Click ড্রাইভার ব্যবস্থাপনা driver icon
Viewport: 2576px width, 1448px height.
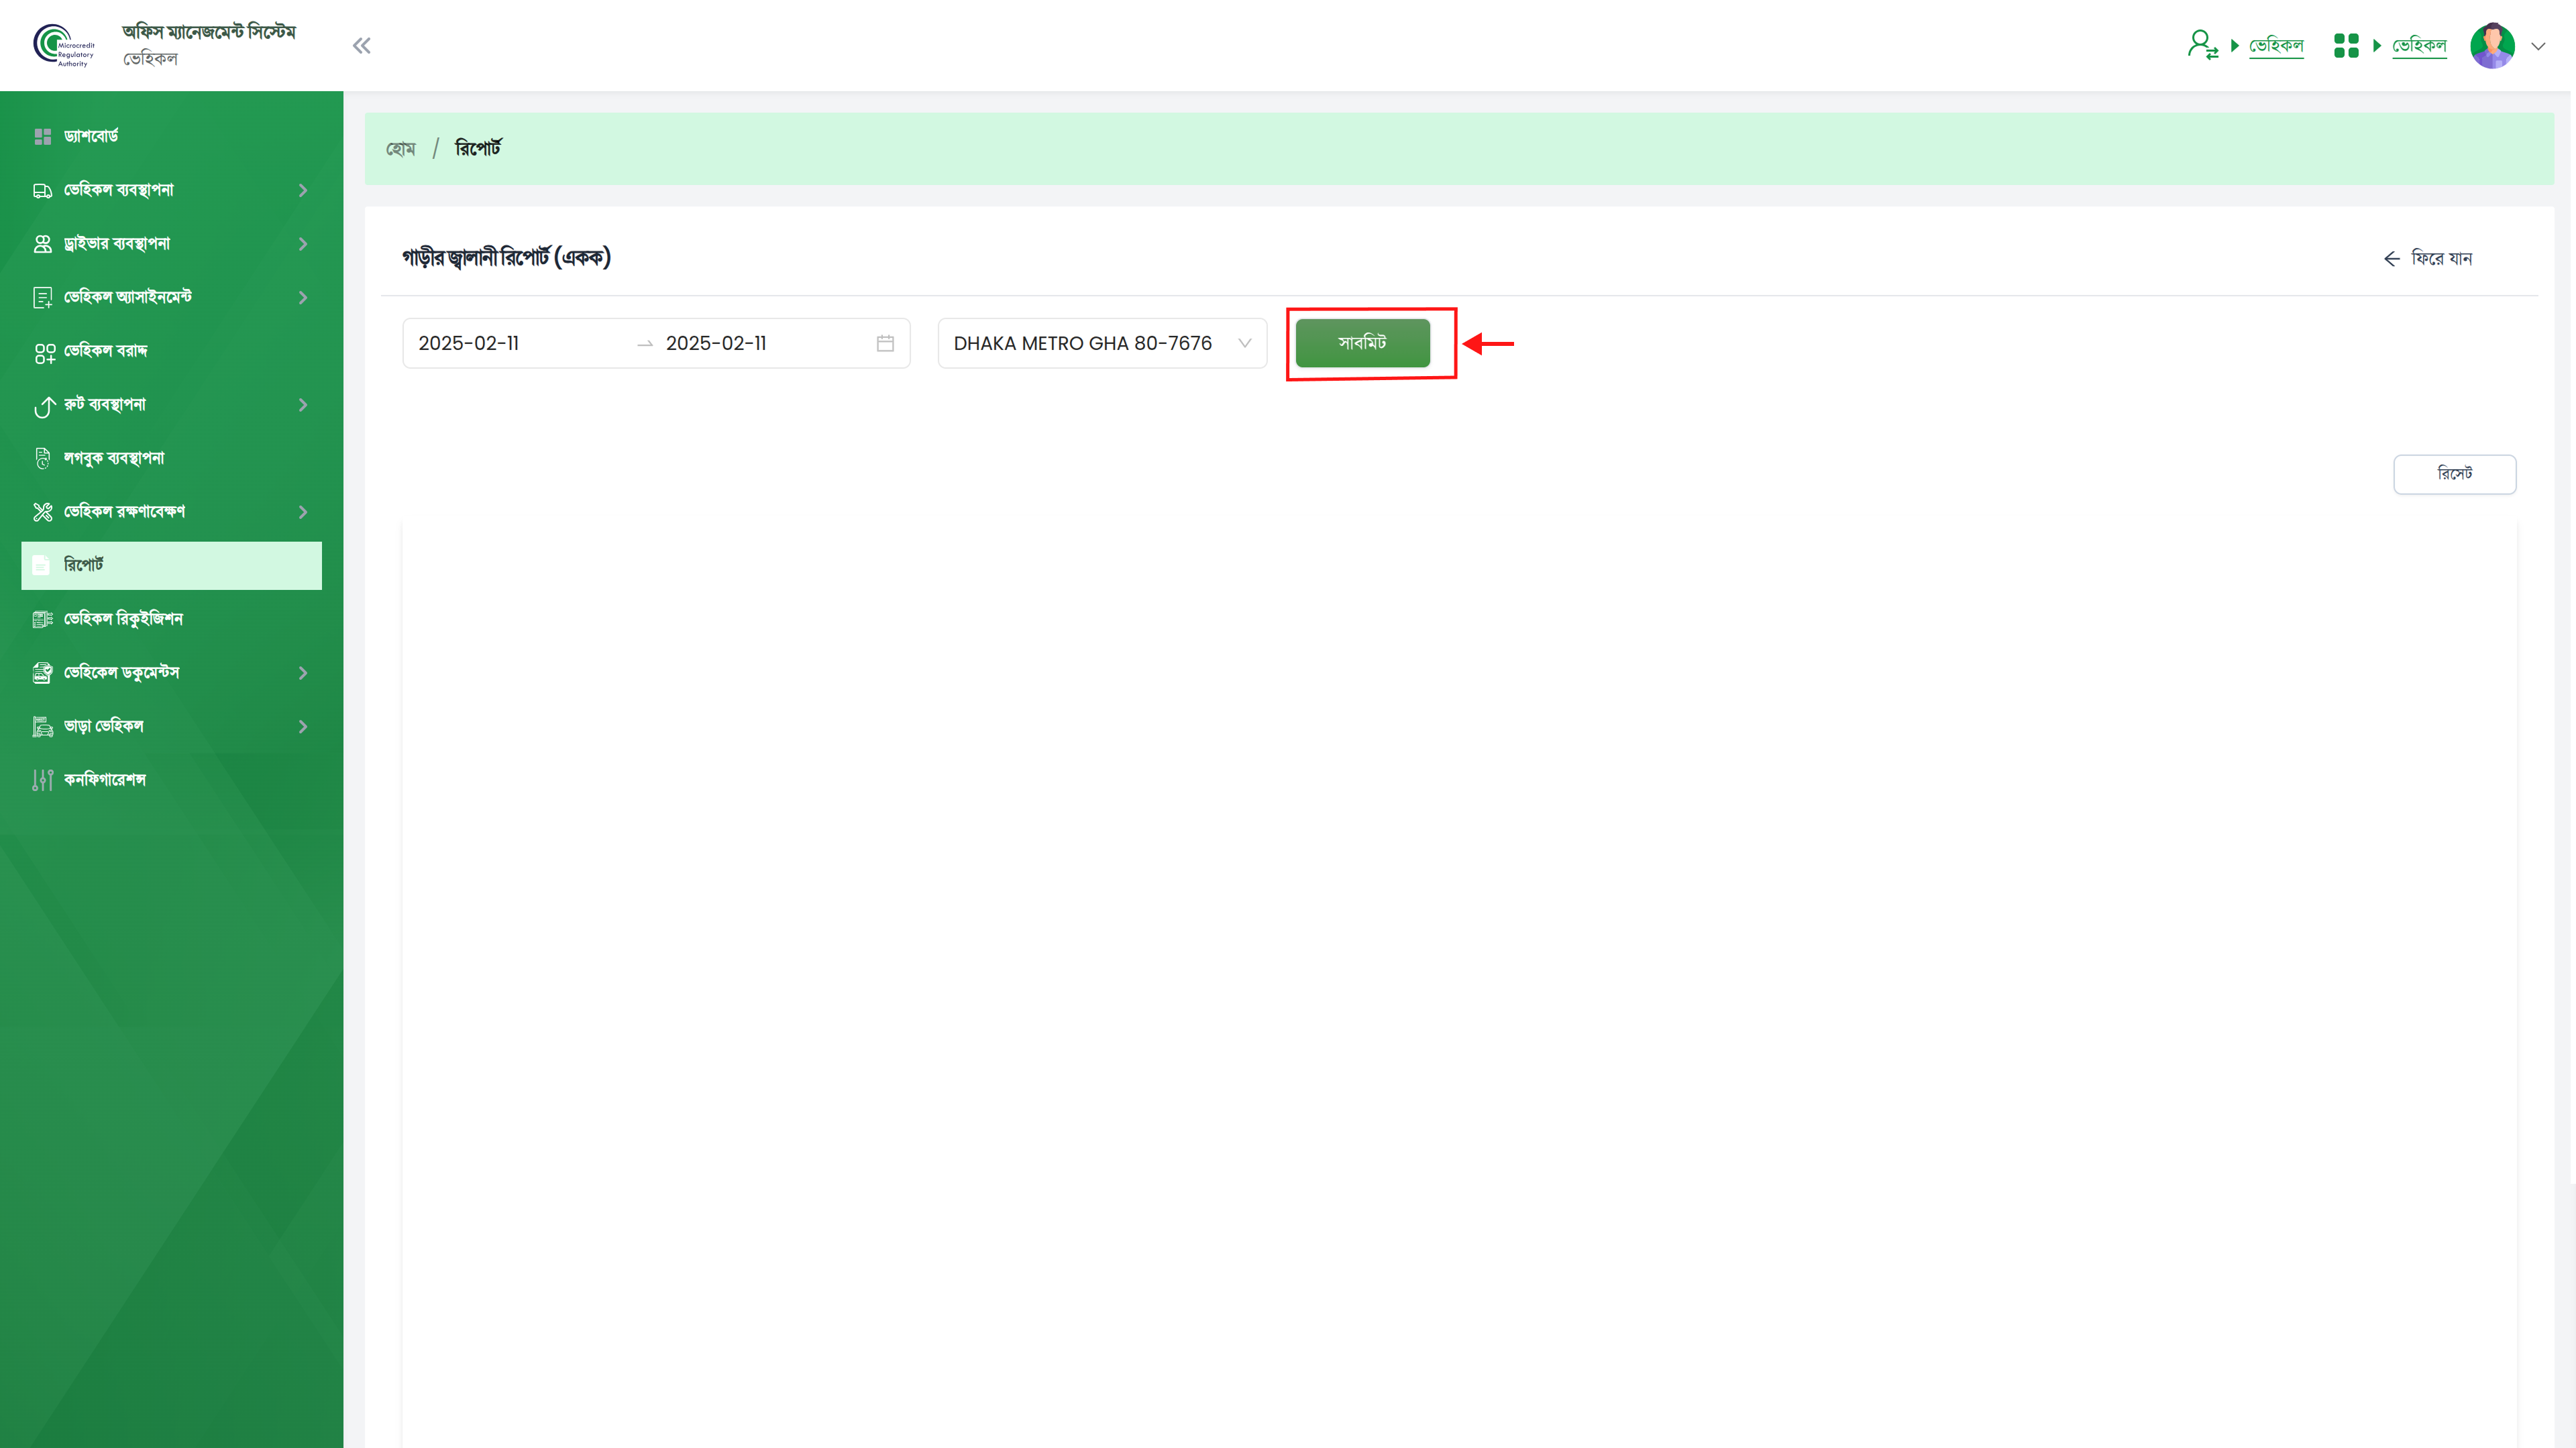point(42,244)
